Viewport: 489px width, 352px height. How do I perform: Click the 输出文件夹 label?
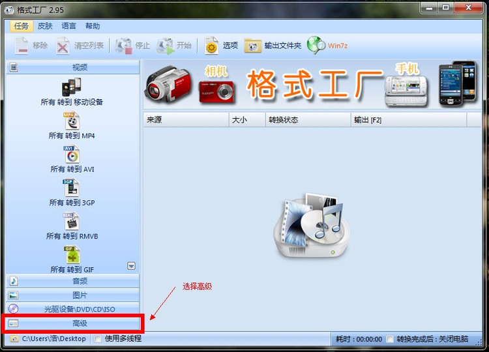click(x=283, y=46)
